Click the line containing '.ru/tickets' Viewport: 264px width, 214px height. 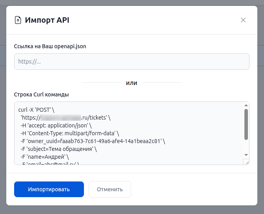click(x=66, y=118)
